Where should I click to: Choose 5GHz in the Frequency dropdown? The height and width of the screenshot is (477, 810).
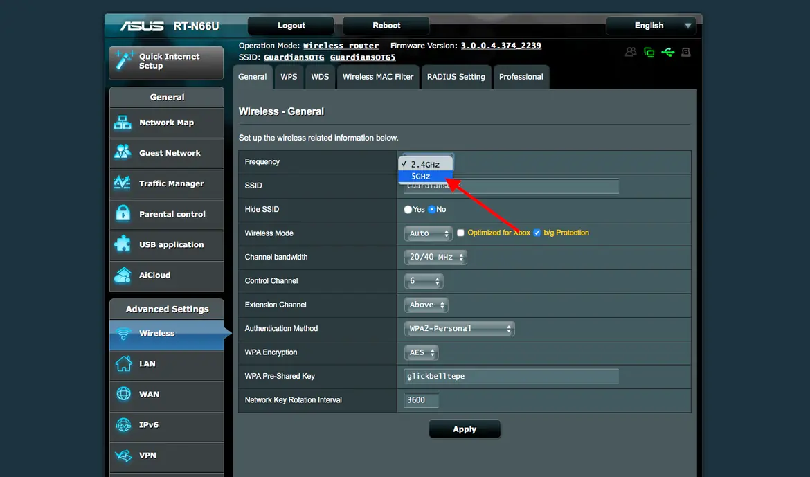[x=426, y=177]
